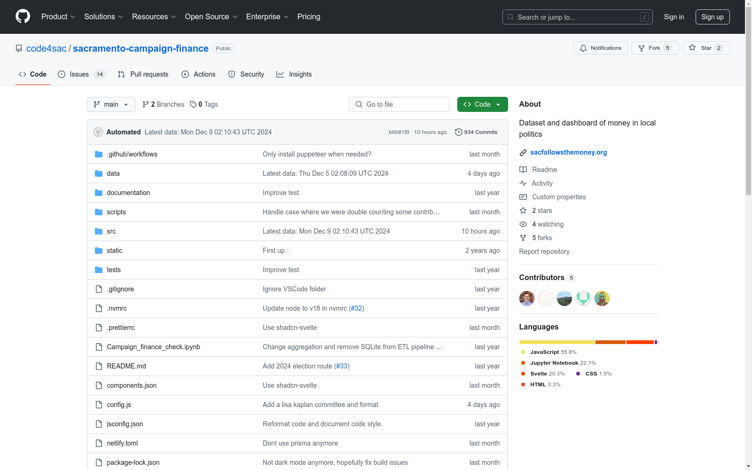
Task: Fork the repository using the Fork button
Action: (x=655, y=48)
